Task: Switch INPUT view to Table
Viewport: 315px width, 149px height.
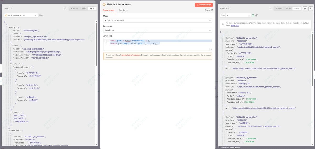Action: coord(83,8)
